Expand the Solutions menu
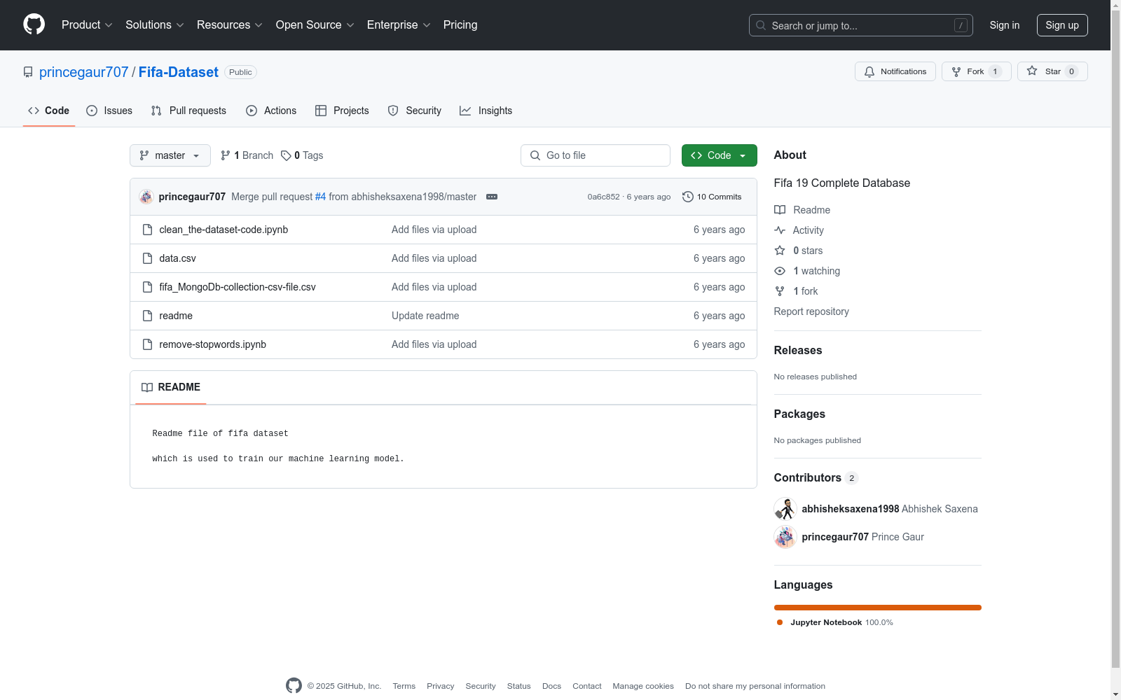Screen dimensions: 1121x700 click(x=155, y=25)
